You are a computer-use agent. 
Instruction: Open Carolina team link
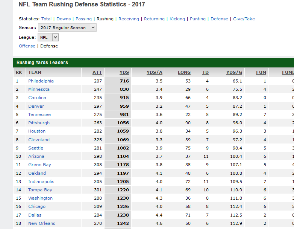pyautogui.click(x=37, y=98)
